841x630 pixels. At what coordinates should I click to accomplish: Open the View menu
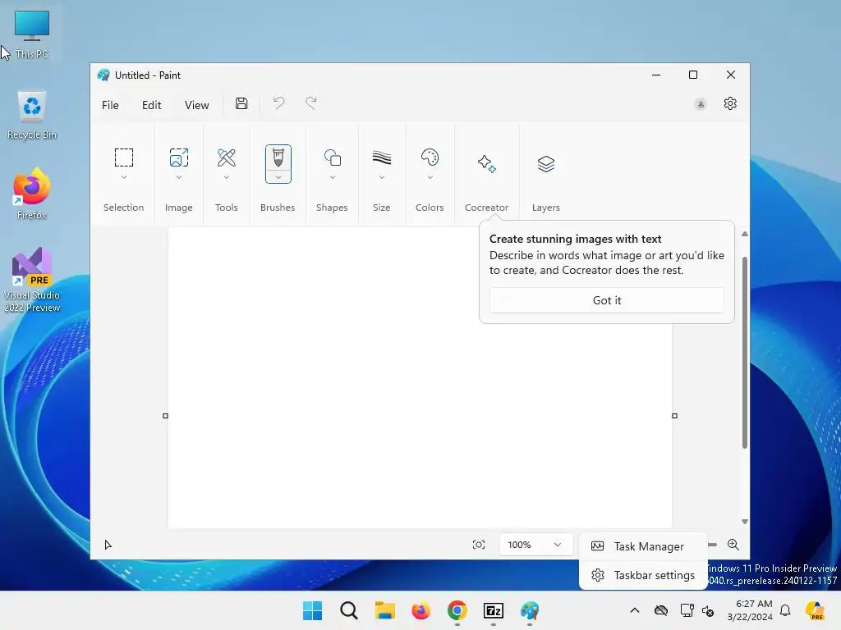click(x=196, y=105)
